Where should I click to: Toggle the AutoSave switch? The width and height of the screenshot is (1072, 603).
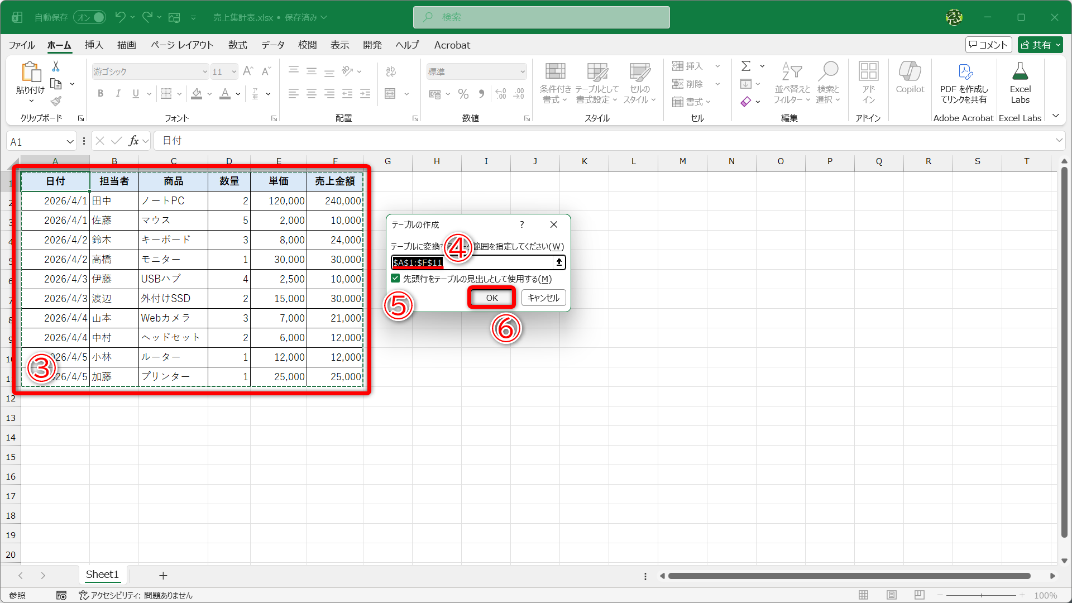tap(90, 17)
